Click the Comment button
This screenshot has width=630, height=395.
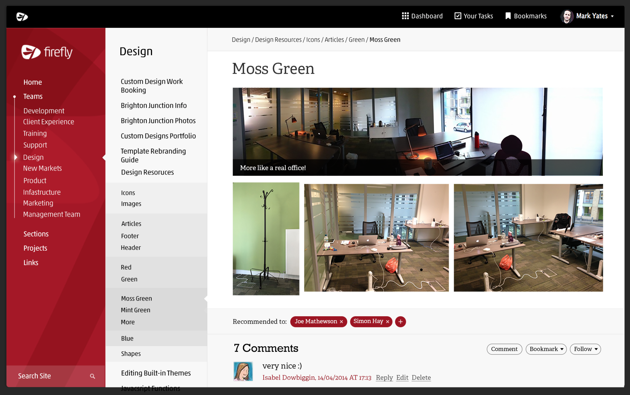point(504,349)
